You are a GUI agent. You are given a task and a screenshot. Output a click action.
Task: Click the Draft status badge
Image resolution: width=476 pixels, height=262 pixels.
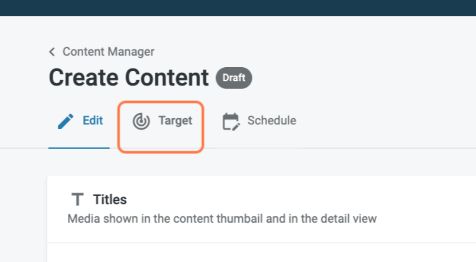[234, 78]
